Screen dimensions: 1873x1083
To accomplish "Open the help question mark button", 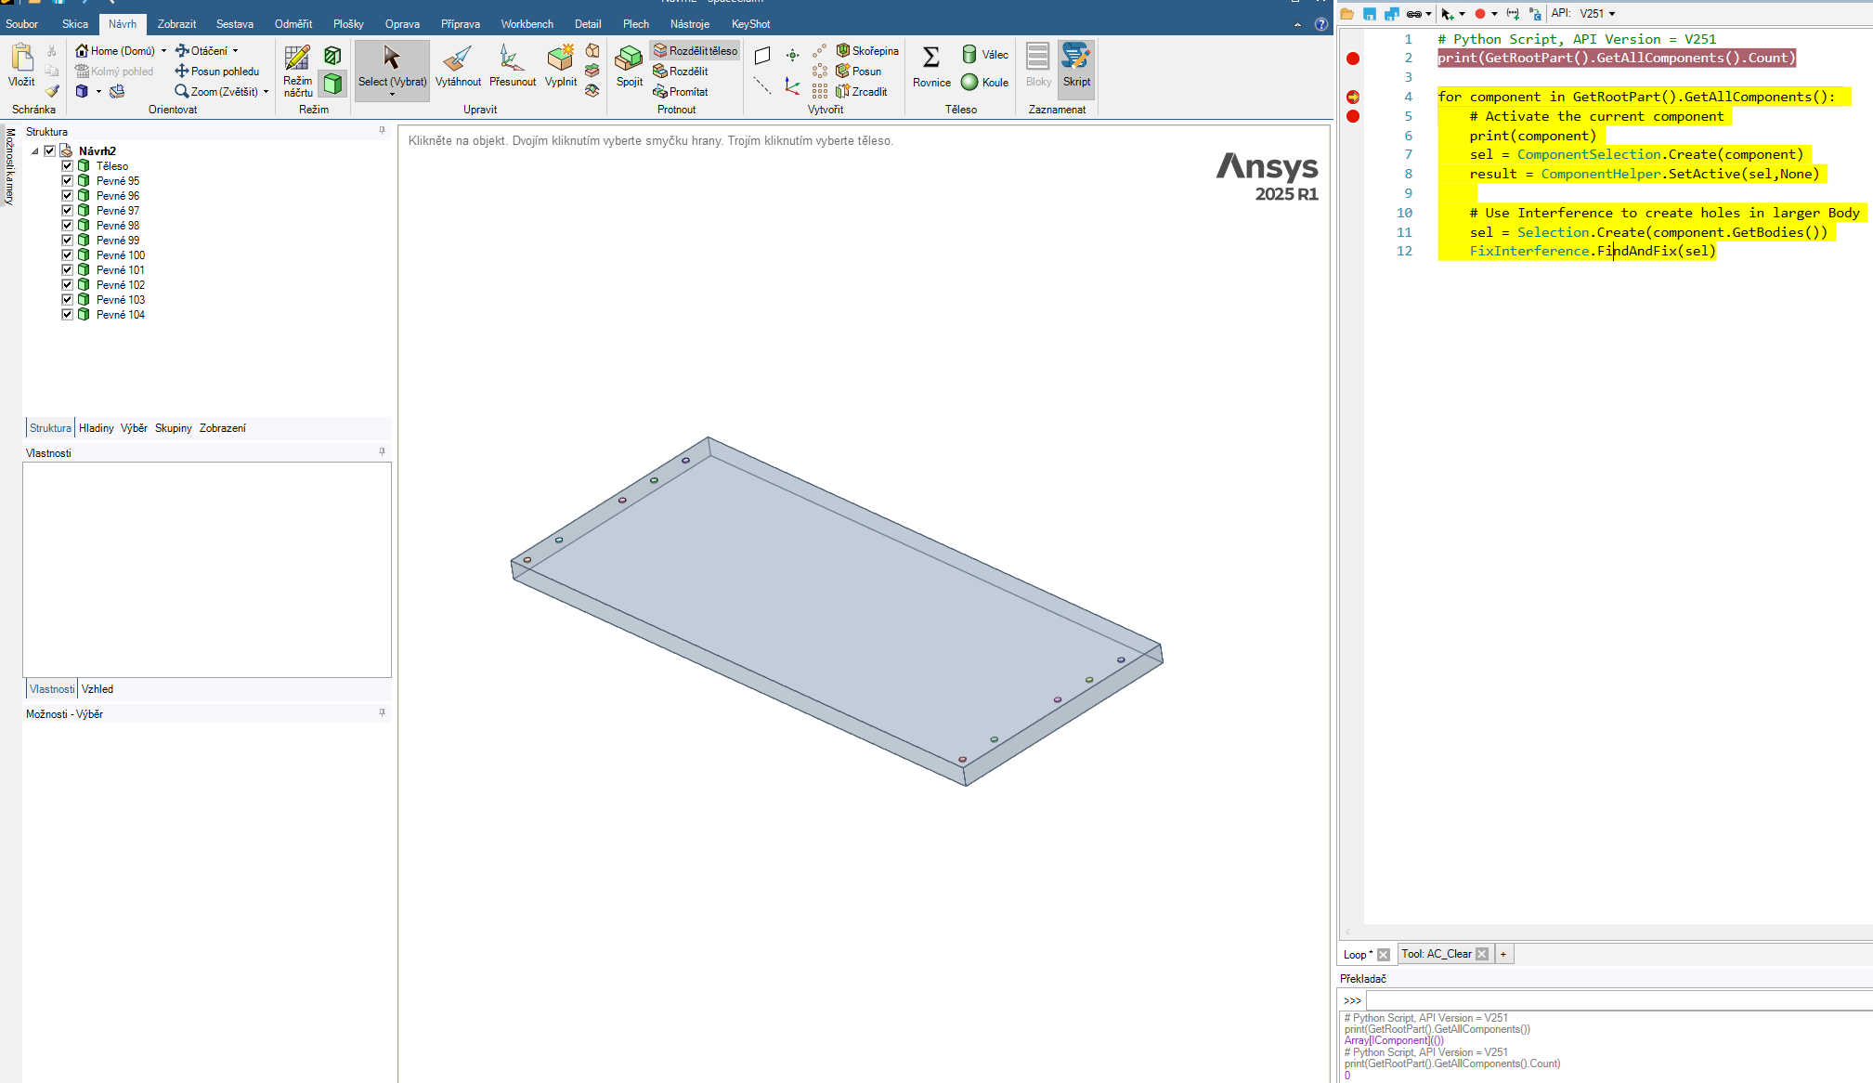I will [x=1320, y=24].
